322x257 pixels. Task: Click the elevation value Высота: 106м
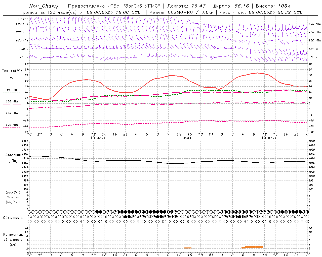point(273,6)
